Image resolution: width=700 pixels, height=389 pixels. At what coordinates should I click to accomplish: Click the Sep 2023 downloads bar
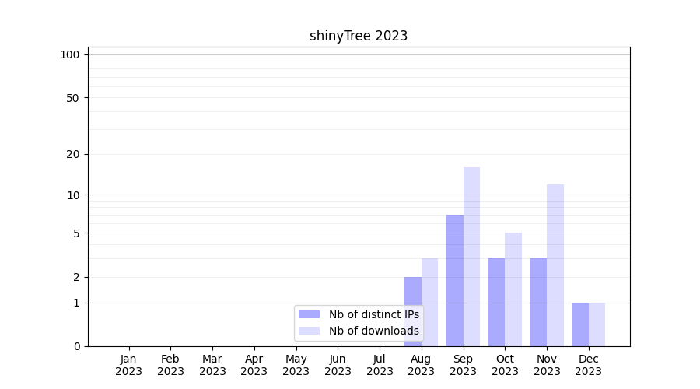click(x=471, y=257)
